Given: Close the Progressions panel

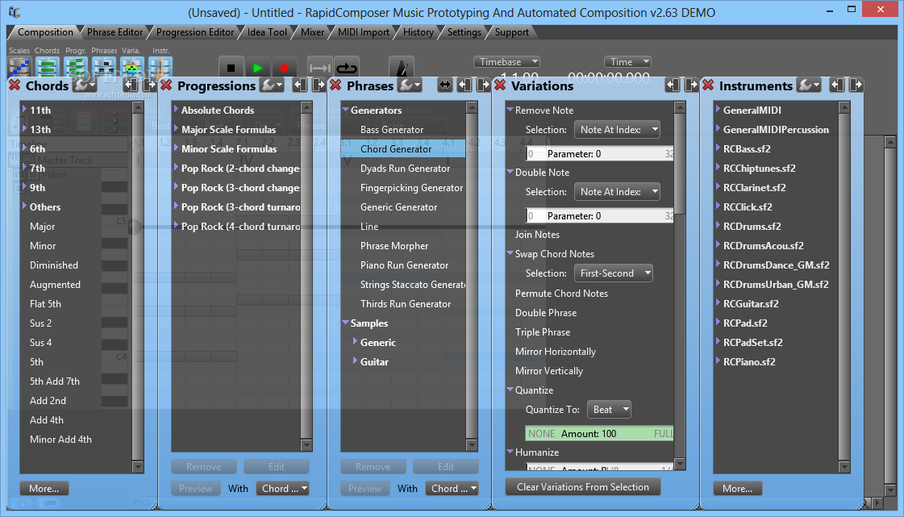Looking at the screenshot, I should point(166,85).
